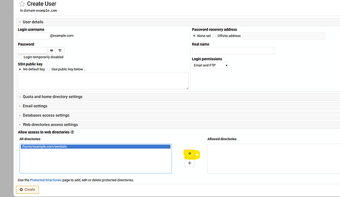Enable Login temporarily disabled checkbox

click(x=20, y=57)
